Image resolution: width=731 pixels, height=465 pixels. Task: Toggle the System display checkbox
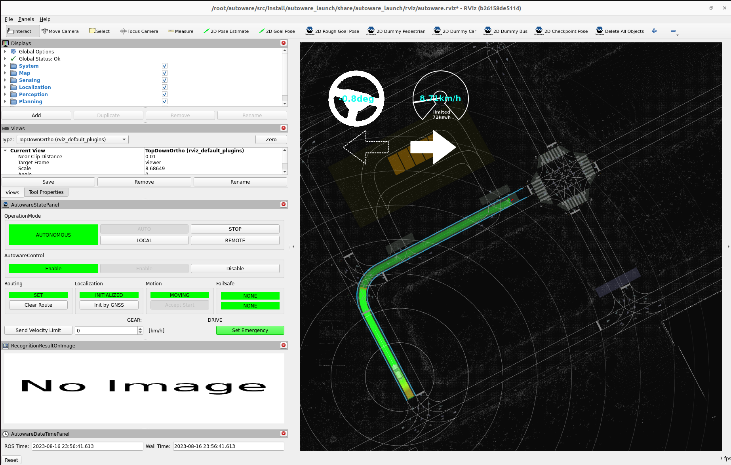tap(165, 66)
